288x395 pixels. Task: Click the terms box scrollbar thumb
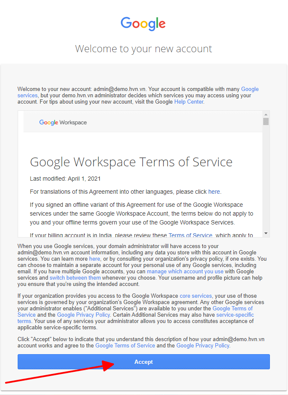[266, 121]
